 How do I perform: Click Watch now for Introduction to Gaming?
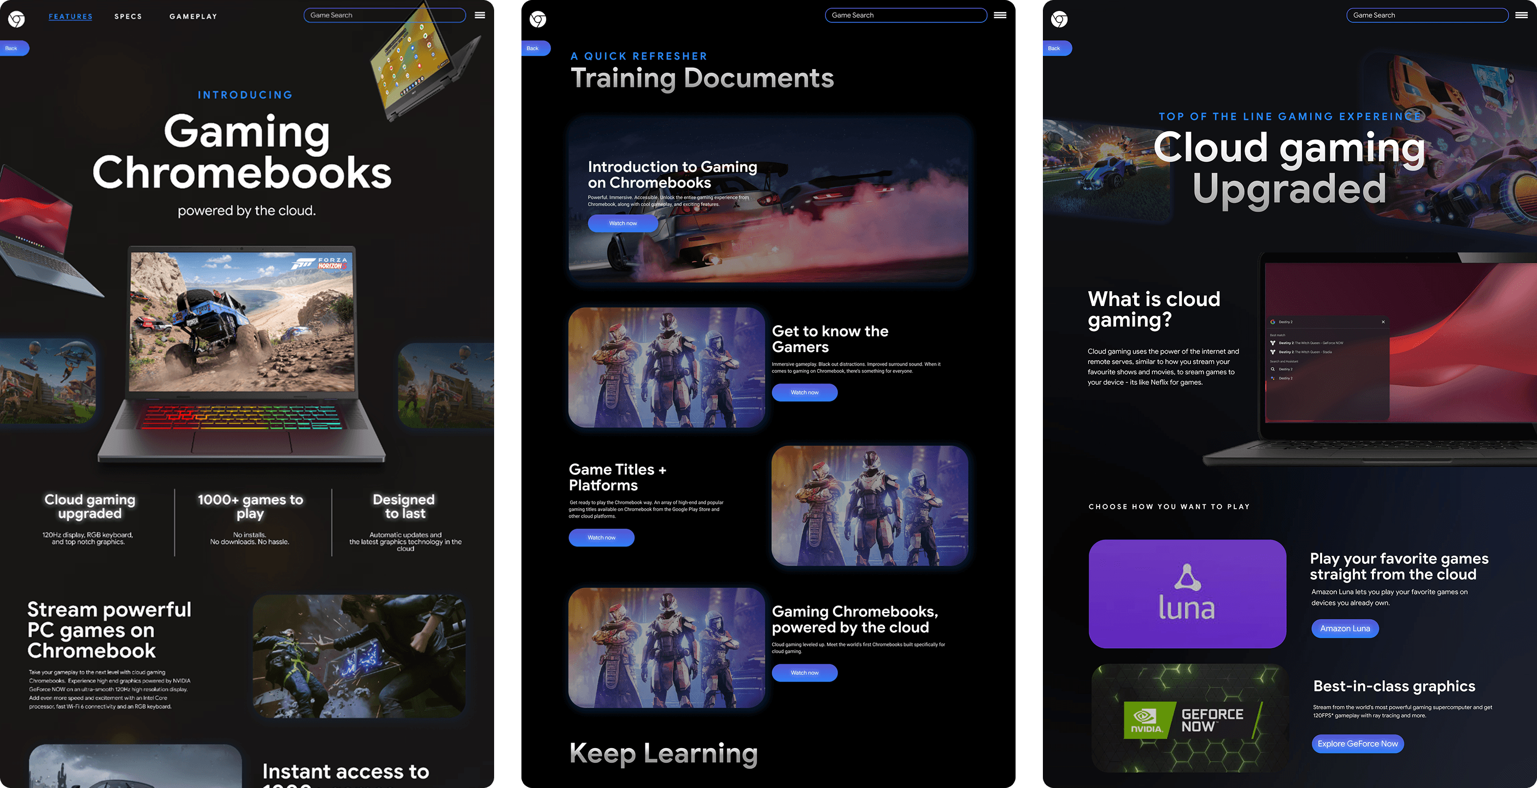click(x=623, y=223)
